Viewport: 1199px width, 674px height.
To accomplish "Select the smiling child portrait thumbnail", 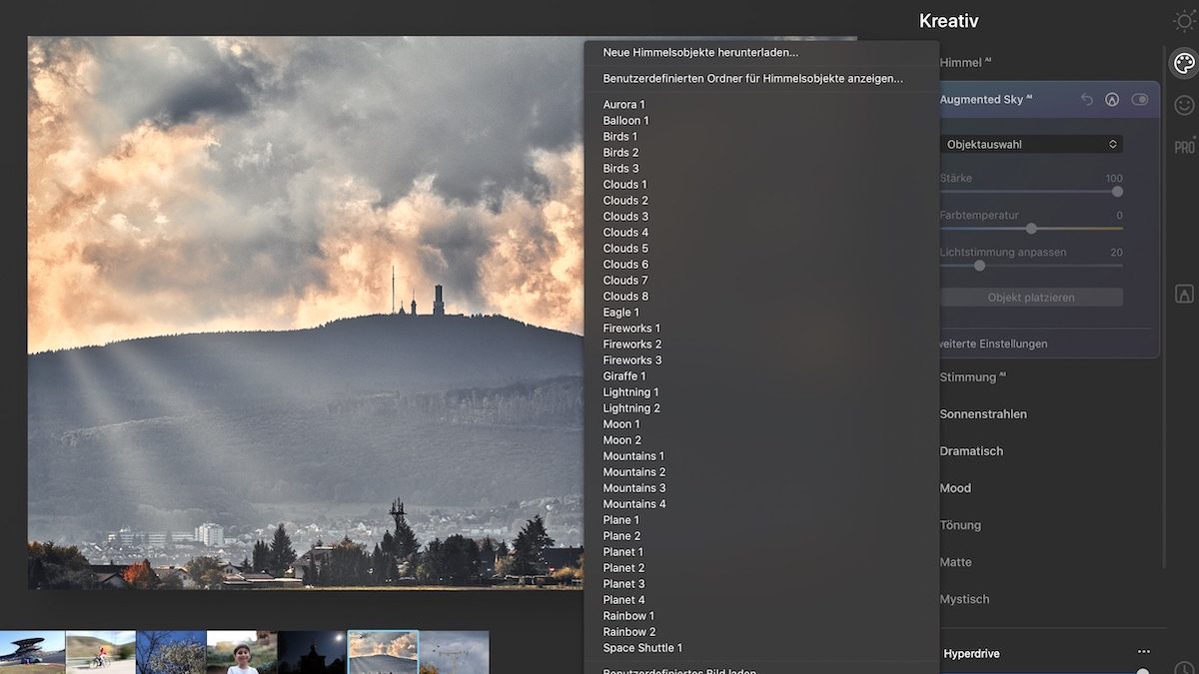I will point(241,652).
